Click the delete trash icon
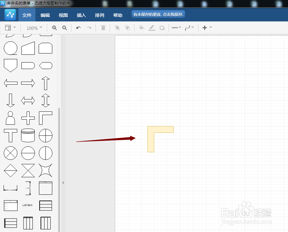The height and width of the screenshot is (232, 288). (103, 28)
